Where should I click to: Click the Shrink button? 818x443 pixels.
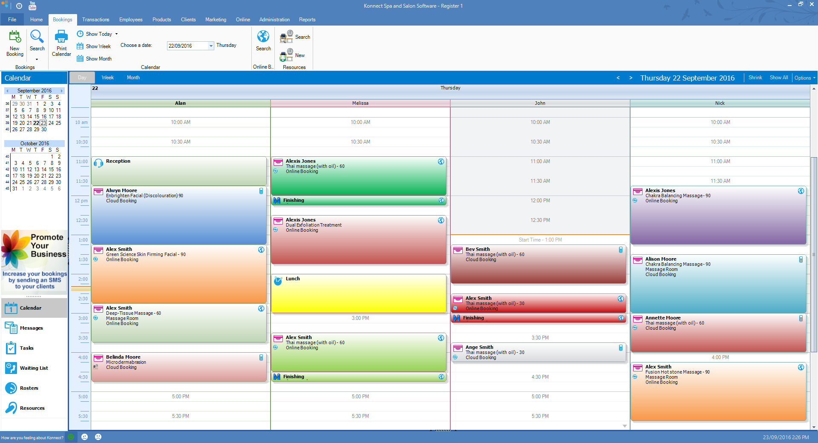(755, 78)
